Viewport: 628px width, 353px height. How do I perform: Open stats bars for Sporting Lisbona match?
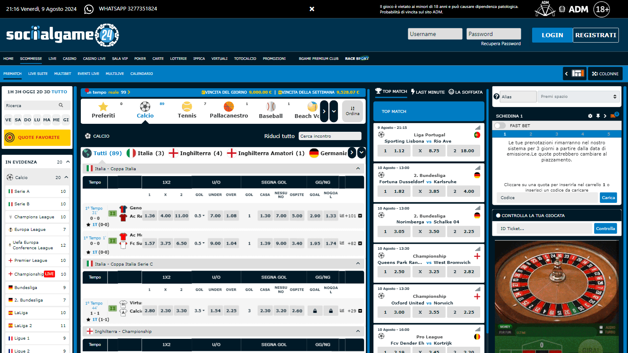[478, 128]
